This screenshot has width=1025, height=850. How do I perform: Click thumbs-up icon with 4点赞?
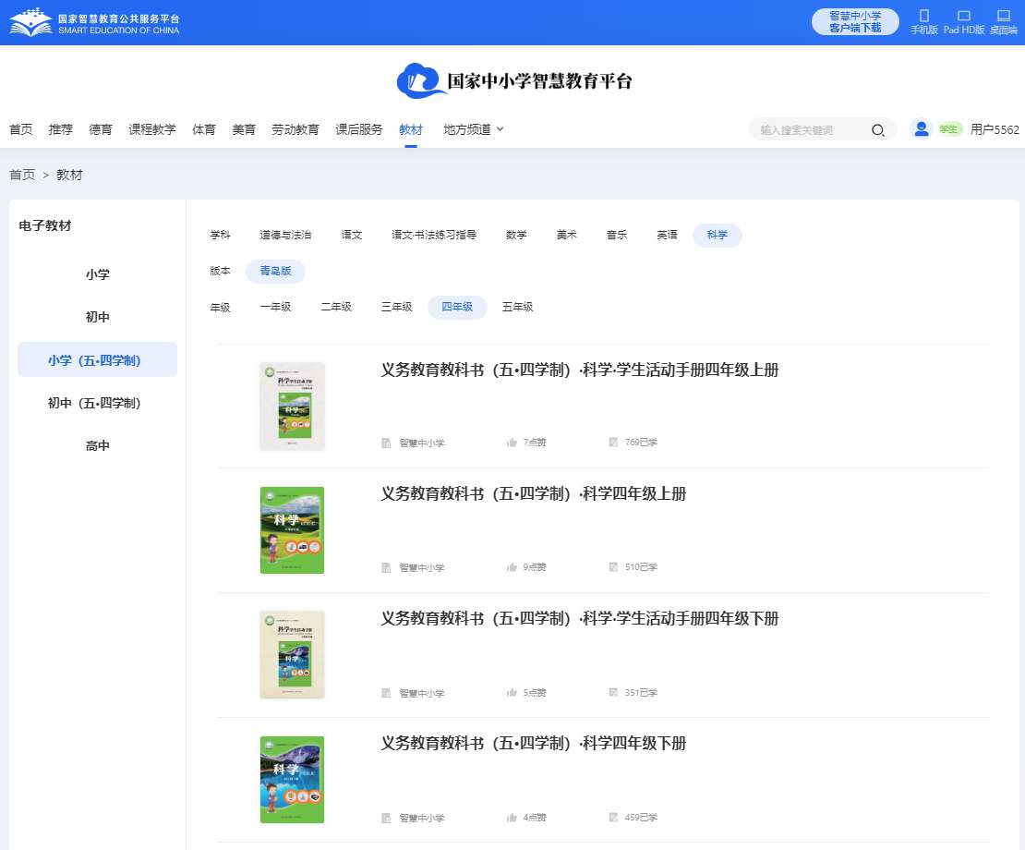point(512,818)
